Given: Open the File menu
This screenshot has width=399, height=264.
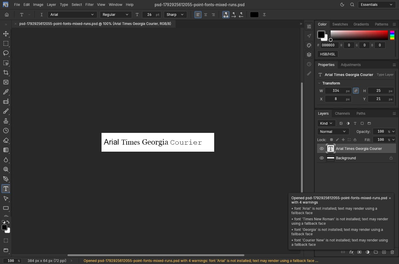Looking at the screenshot, I should click(x=17, y=5).
